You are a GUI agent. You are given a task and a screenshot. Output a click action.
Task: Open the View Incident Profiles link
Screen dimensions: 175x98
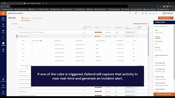(141, 24)
